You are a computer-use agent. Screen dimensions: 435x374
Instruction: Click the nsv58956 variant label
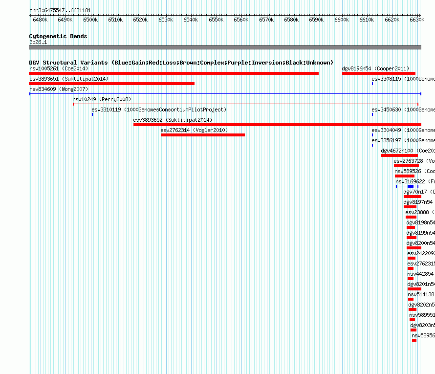pos(423,335)
